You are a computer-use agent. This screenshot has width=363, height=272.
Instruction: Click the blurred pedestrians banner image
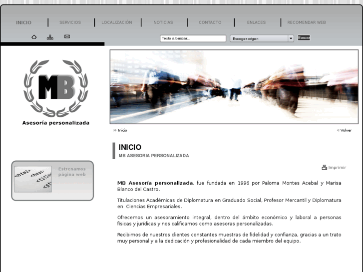pos(234,87)
